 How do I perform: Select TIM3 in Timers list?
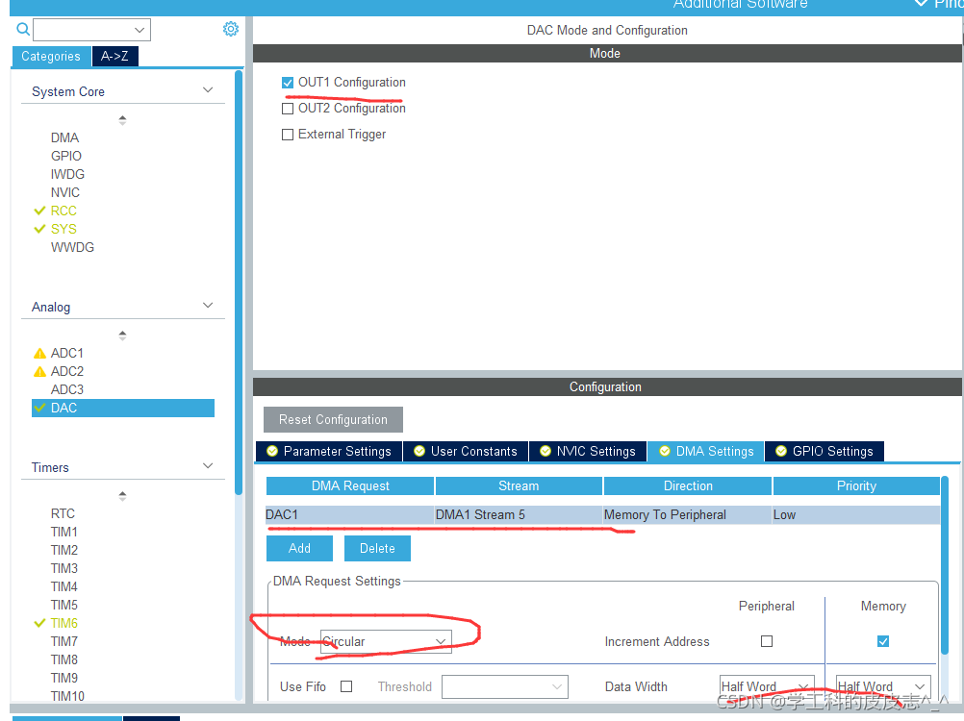63,568
